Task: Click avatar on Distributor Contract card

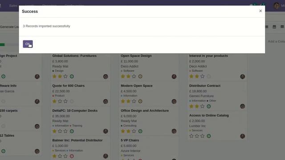Action: pos(242,106)
